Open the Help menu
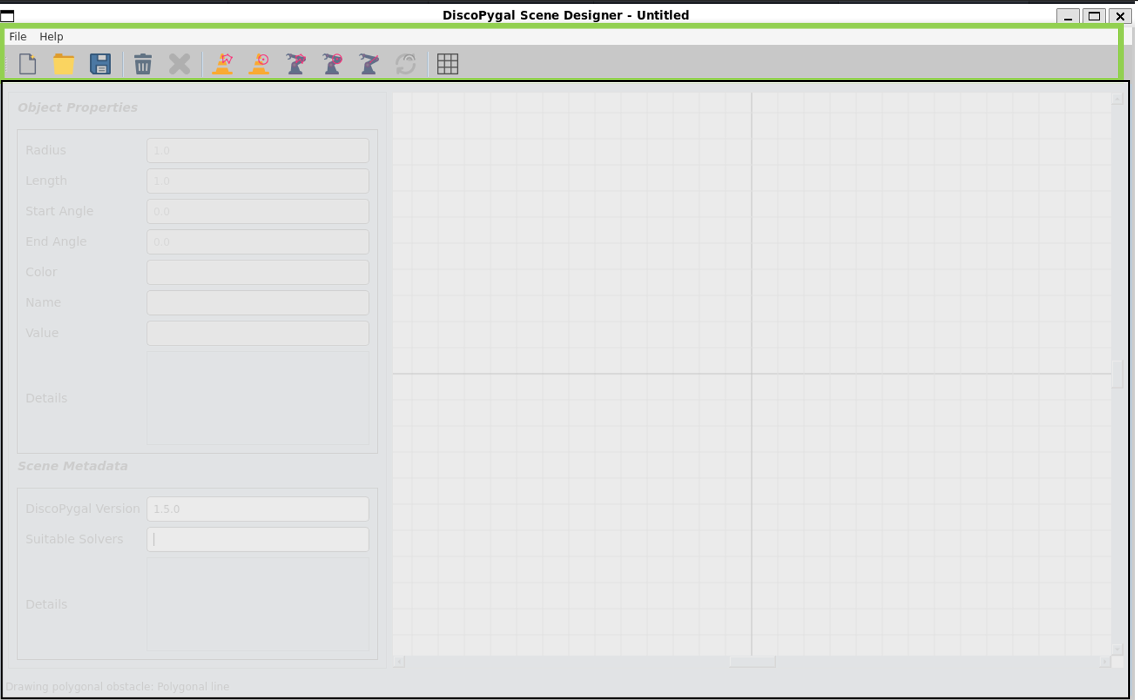 [51, 36]
